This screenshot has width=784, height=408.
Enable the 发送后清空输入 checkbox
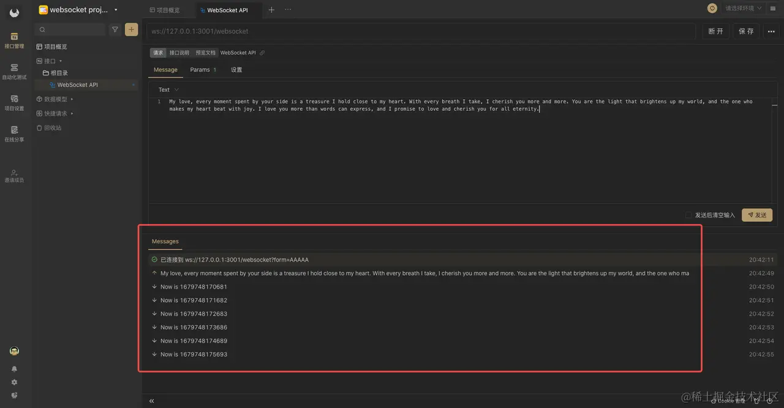point(689,215)
